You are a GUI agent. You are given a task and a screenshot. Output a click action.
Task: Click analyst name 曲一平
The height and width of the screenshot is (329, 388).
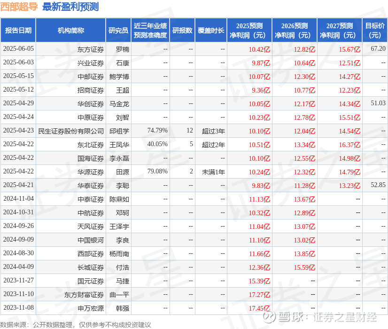pyautogui.click(x=119, y=295)
